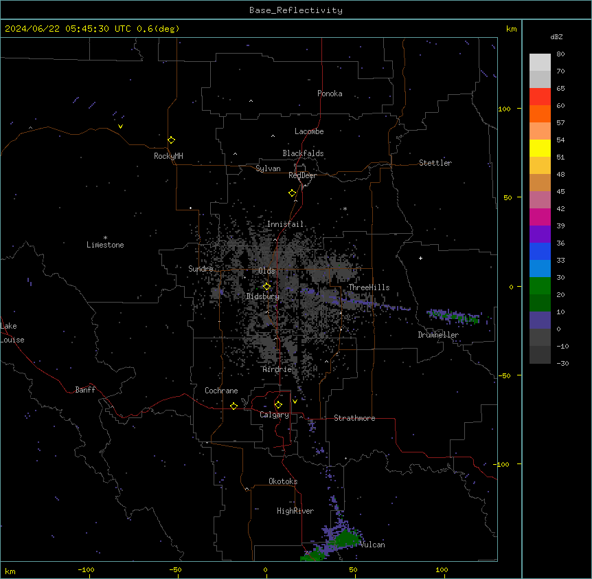Screen dimensions: 592x579
Task: Click the ThreeHills label
Action: (x=369, y=287)
